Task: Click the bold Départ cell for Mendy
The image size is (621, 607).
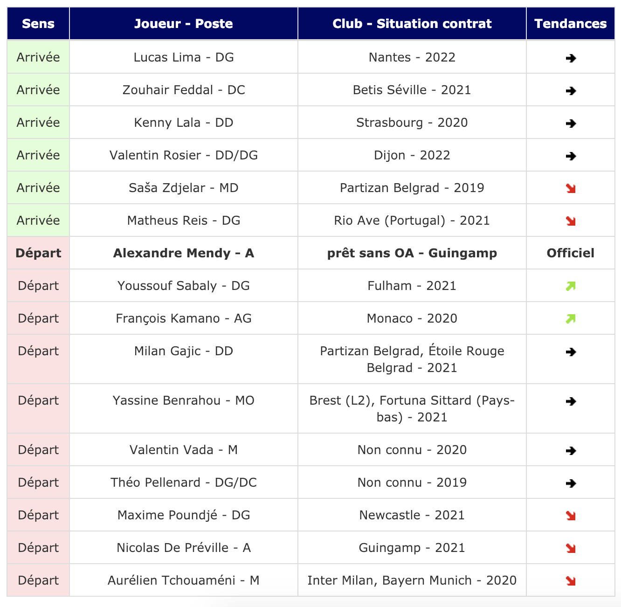Action: [38, 253]
